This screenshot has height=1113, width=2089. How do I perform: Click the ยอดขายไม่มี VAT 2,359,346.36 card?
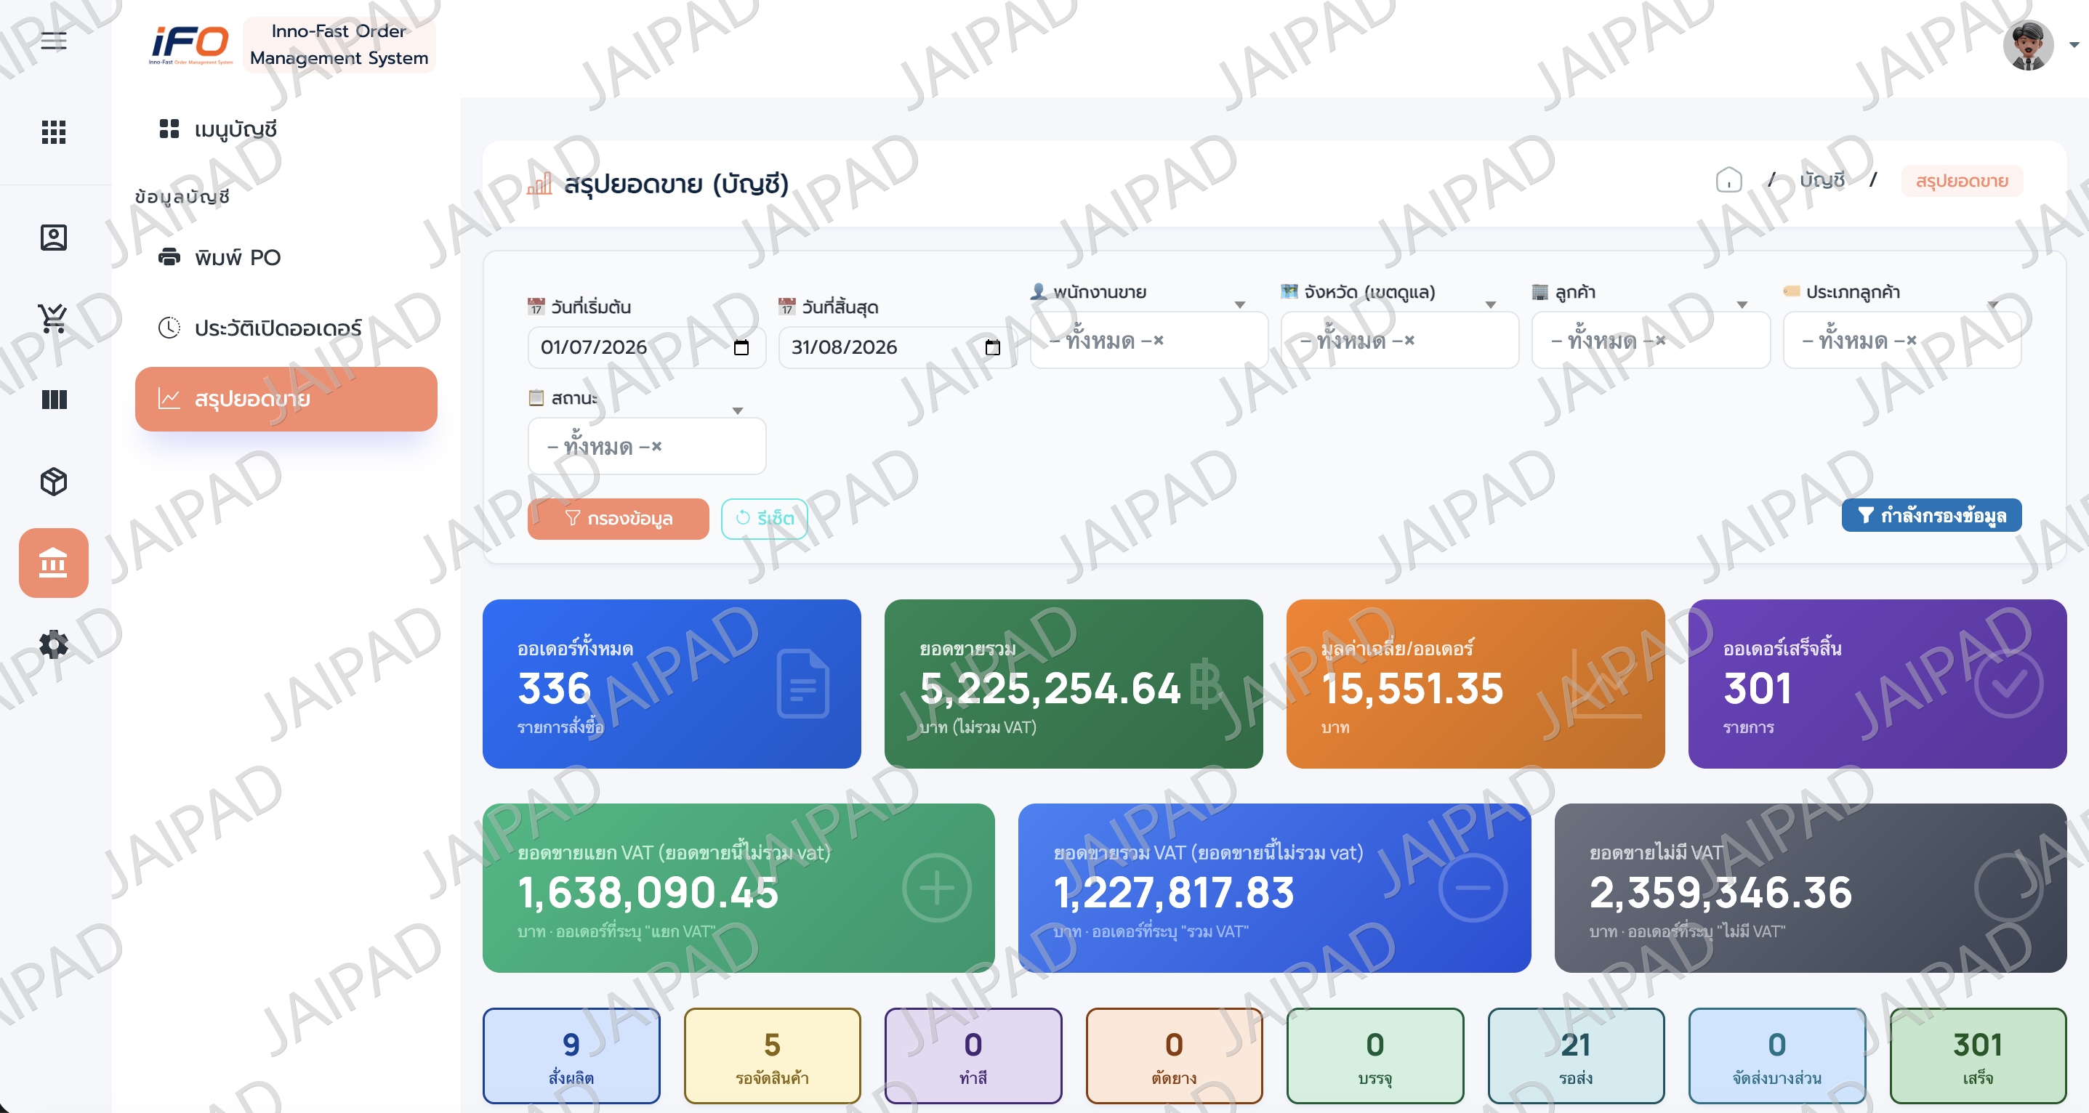pyautogui.click(x=1810, y=889)
